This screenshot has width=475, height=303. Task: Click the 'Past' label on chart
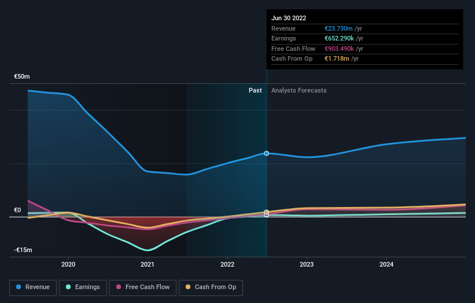pyautogui.click(x=255, y=90)
